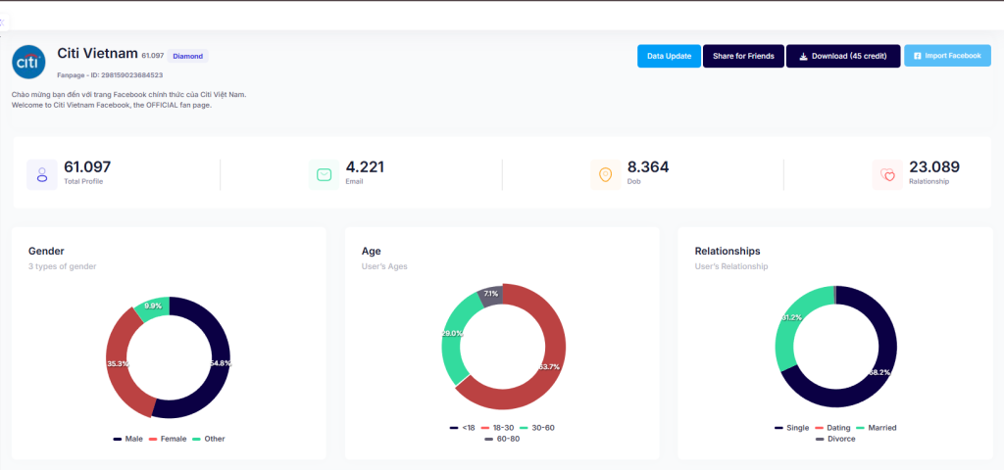Image resolution: width=1004 pixels, height=470 pixels.
Task: Click the Email envelope icon
Action: tap(324, 174)
